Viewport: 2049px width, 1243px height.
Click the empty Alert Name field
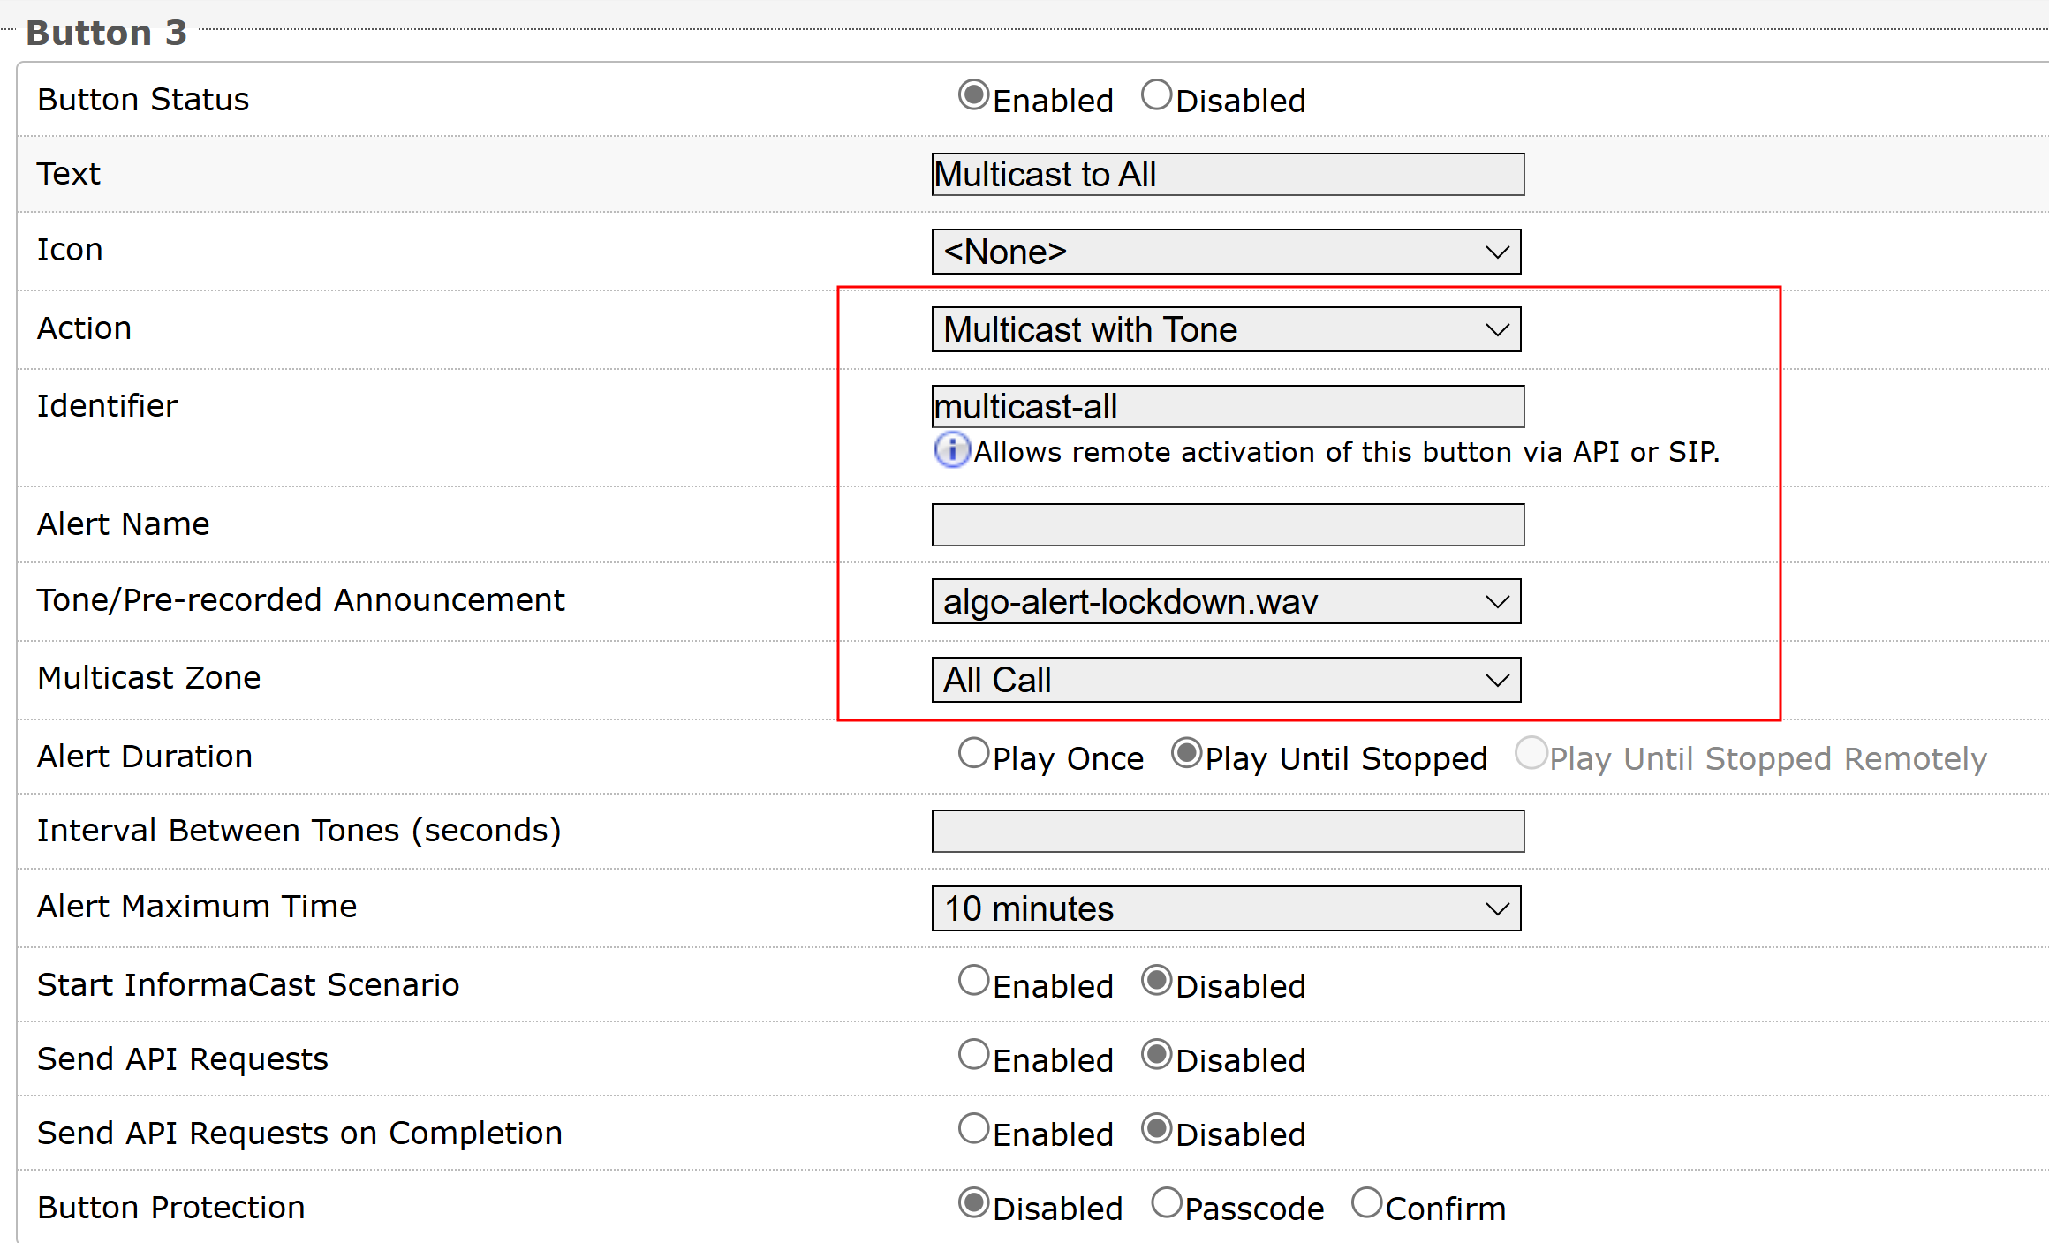click(x=1228, y=525)
